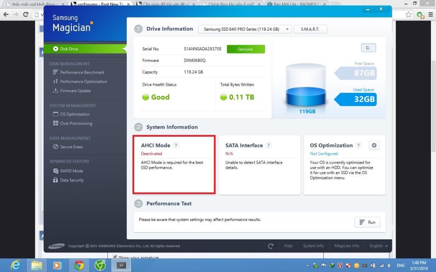
Task: Open the green Cốc Cốc browser taskbar icon
Action: point(100,265)
